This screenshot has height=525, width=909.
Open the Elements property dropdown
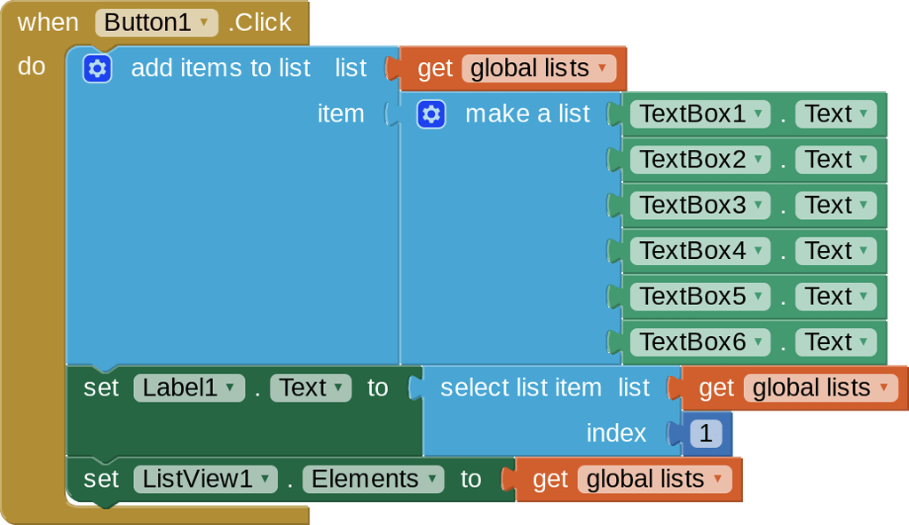[x=372, y=480]
